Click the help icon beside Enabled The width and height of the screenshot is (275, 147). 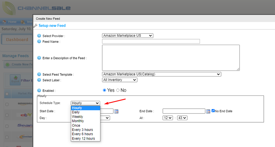[x=39, y=91]
